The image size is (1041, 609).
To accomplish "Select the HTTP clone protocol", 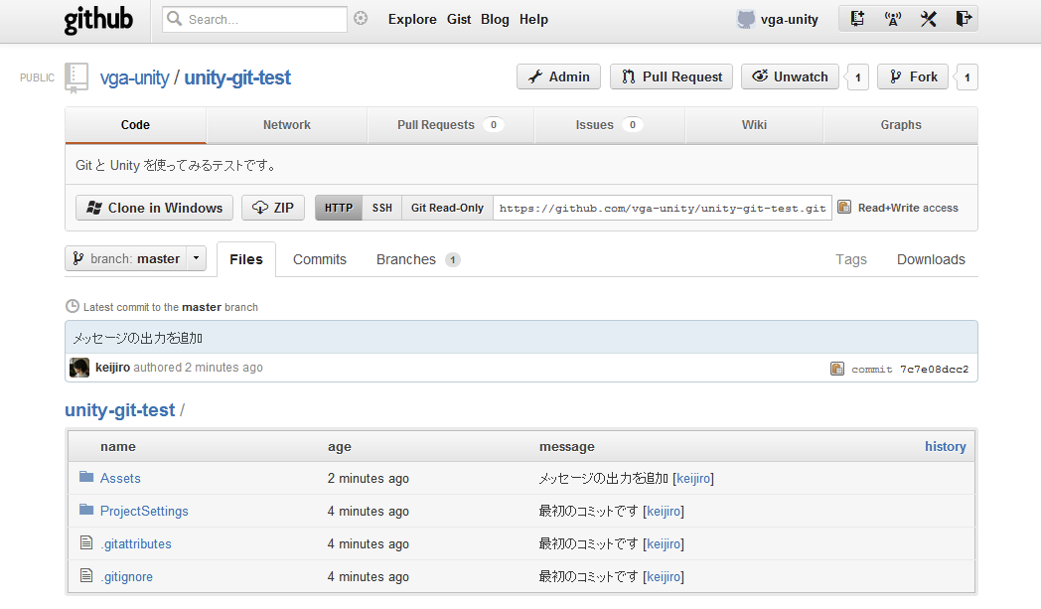I will [339, 208].
